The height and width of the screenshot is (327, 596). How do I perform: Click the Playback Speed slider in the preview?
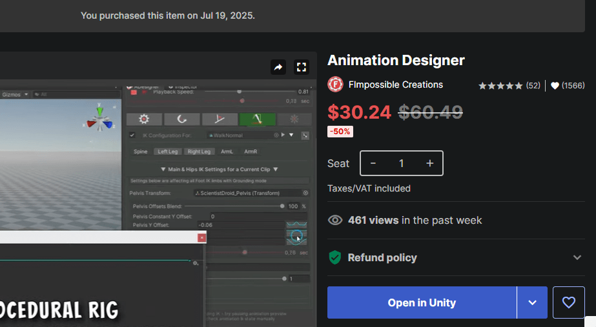(x=240, y=92)
